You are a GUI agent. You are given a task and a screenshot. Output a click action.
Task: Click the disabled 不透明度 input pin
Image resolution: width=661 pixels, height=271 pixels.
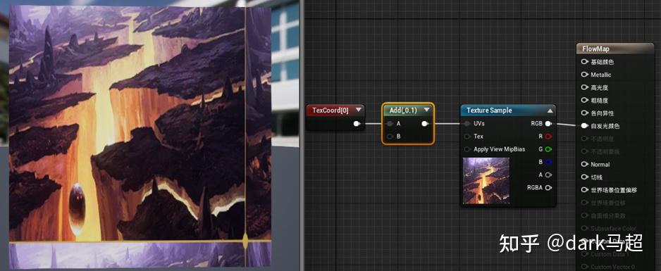tap(584, 139)
